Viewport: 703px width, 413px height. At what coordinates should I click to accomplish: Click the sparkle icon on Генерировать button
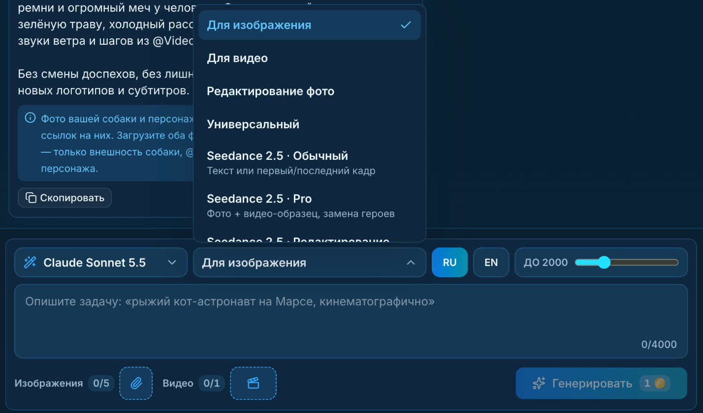pyautogui.click(x=539, y=383)
